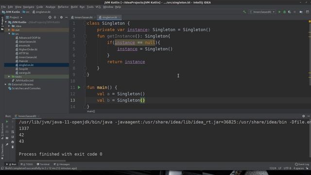Open HTTP.kt in project tree
Image resolution: width=311 pixels, height=175 pixels.
22,53
